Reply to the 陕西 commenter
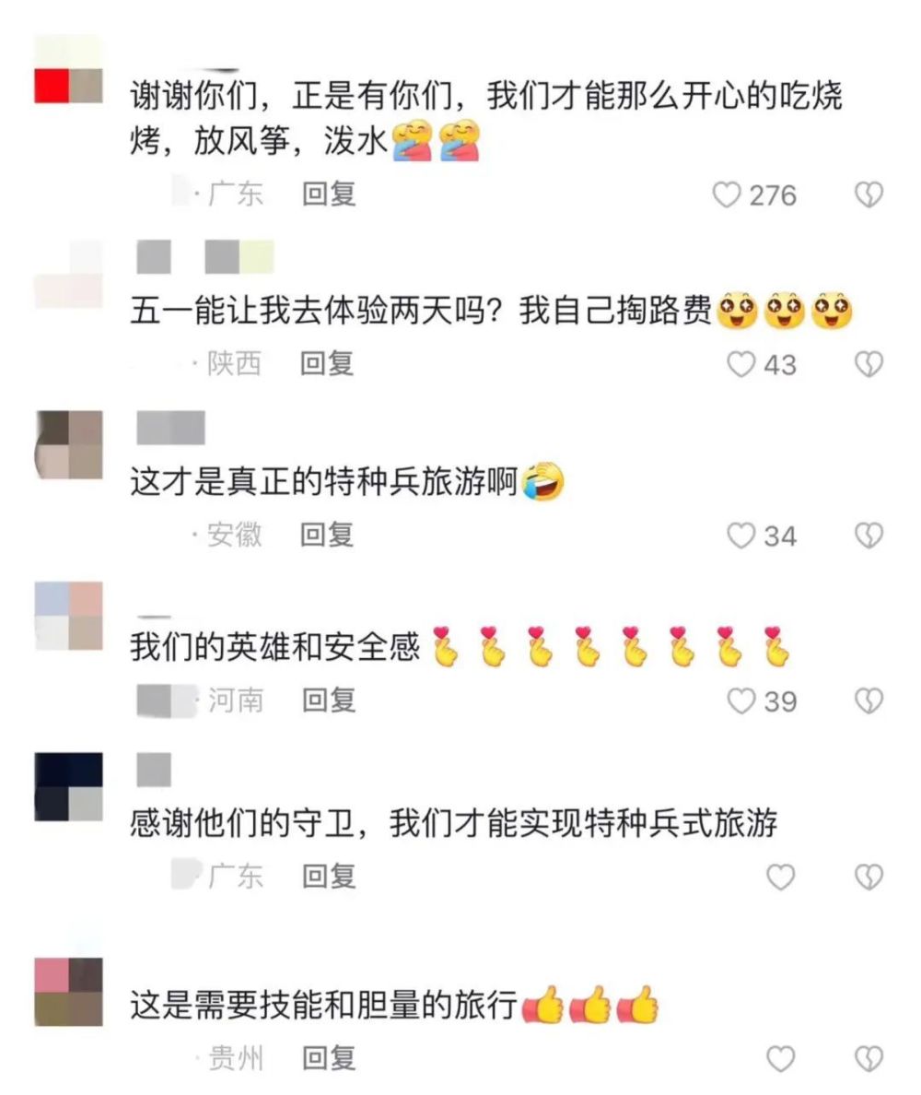This screenshot has width=921, height=1095. pyautogui.click(x=327, y=364)
